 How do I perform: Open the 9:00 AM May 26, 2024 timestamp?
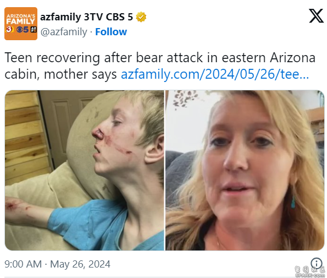[57, 264]
